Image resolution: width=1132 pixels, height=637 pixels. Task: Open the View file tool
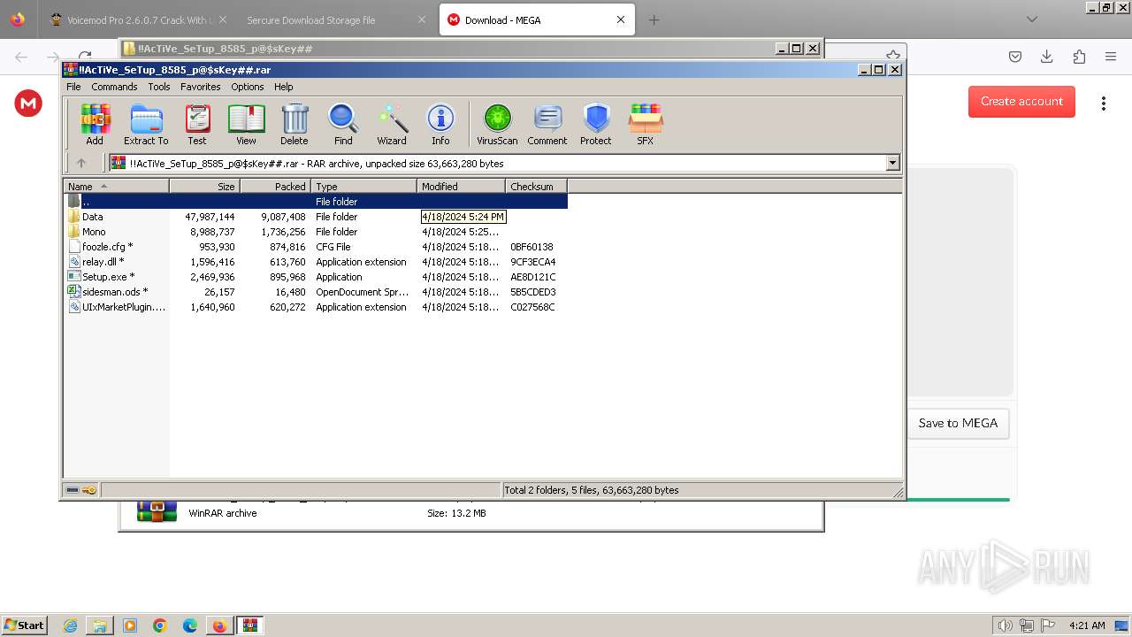coord(246,124)
